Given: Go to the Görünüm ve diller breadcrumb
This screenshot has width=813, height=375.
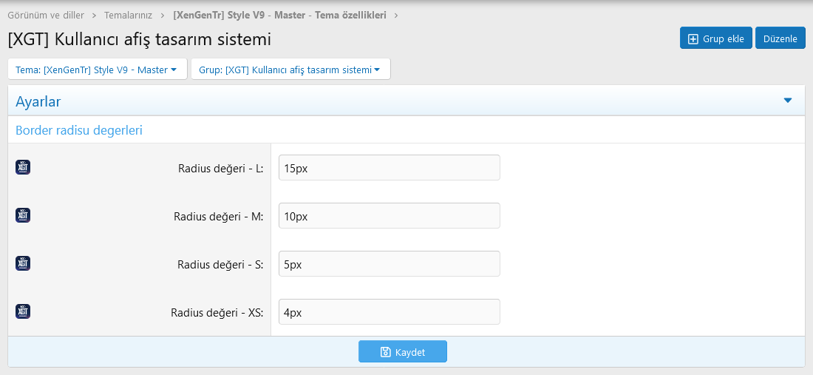Looking at the screenshot, I should click(x=46, y=15).
